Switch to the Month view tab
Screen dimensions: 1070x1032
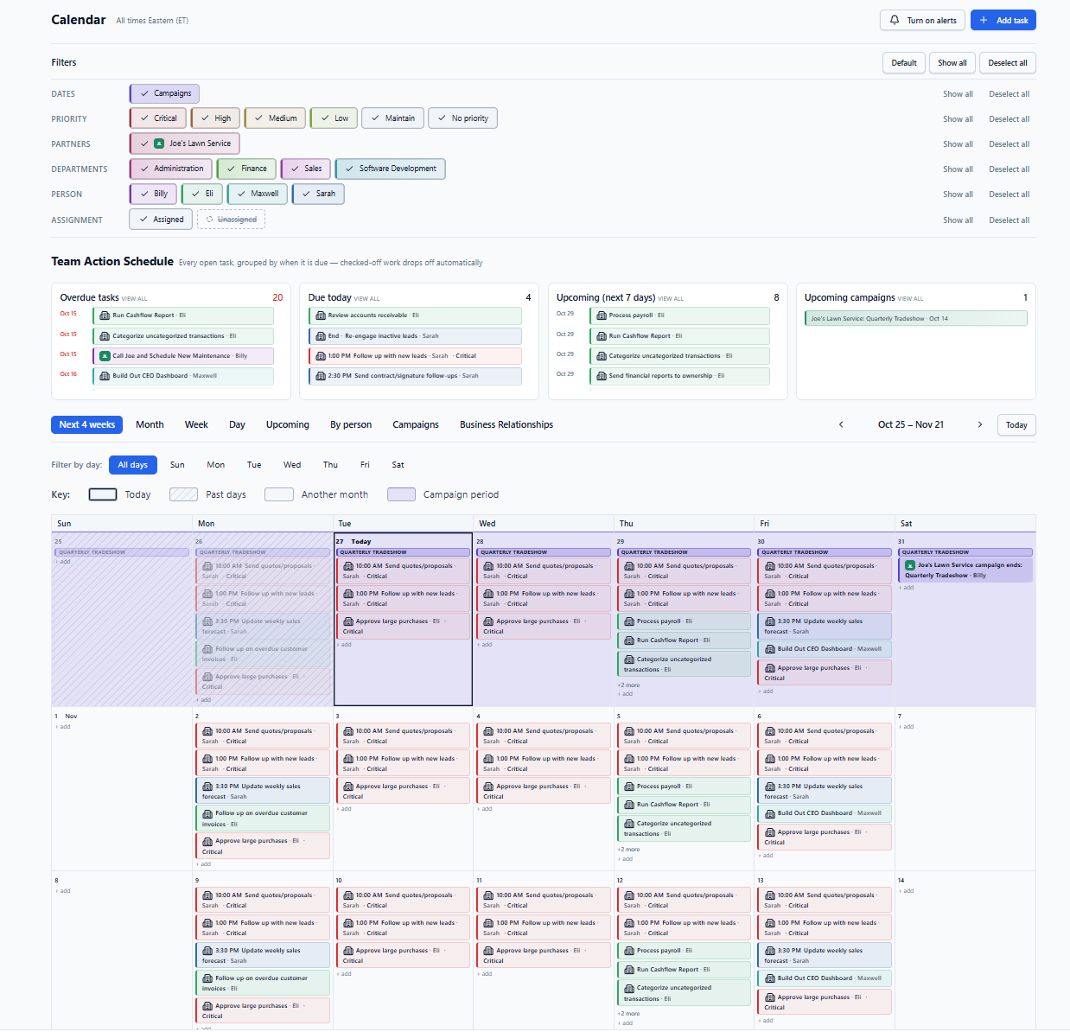(x=150, y=424)
